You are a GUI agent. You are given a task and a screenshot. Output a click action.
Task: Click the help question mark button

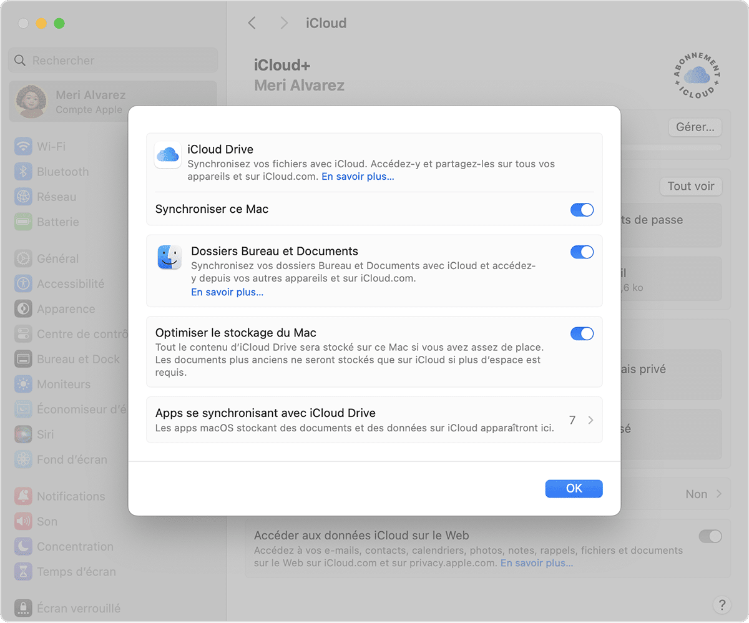[722, 604]
